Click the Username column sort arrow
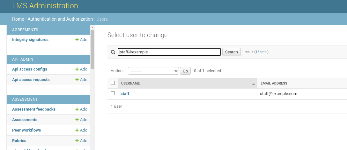The image size is (347, 150). pyautogui.click(x=253, y=84)
